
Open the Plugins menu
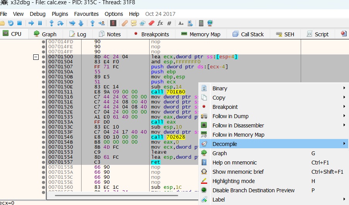coord(60,14)
